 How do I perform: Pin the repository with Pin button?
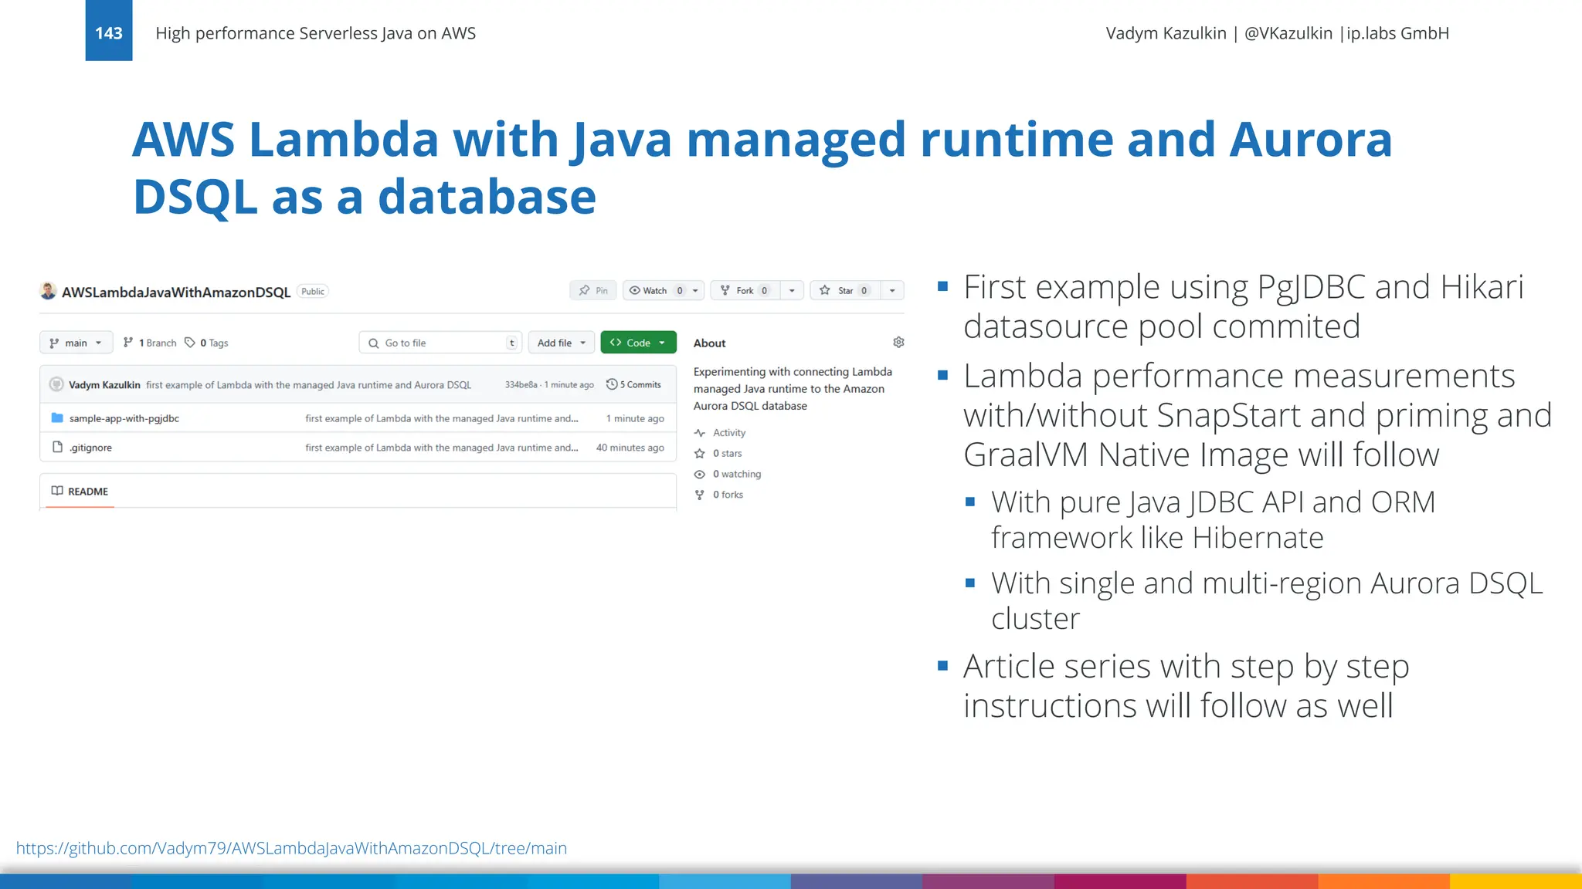click(x=593, y=290)
